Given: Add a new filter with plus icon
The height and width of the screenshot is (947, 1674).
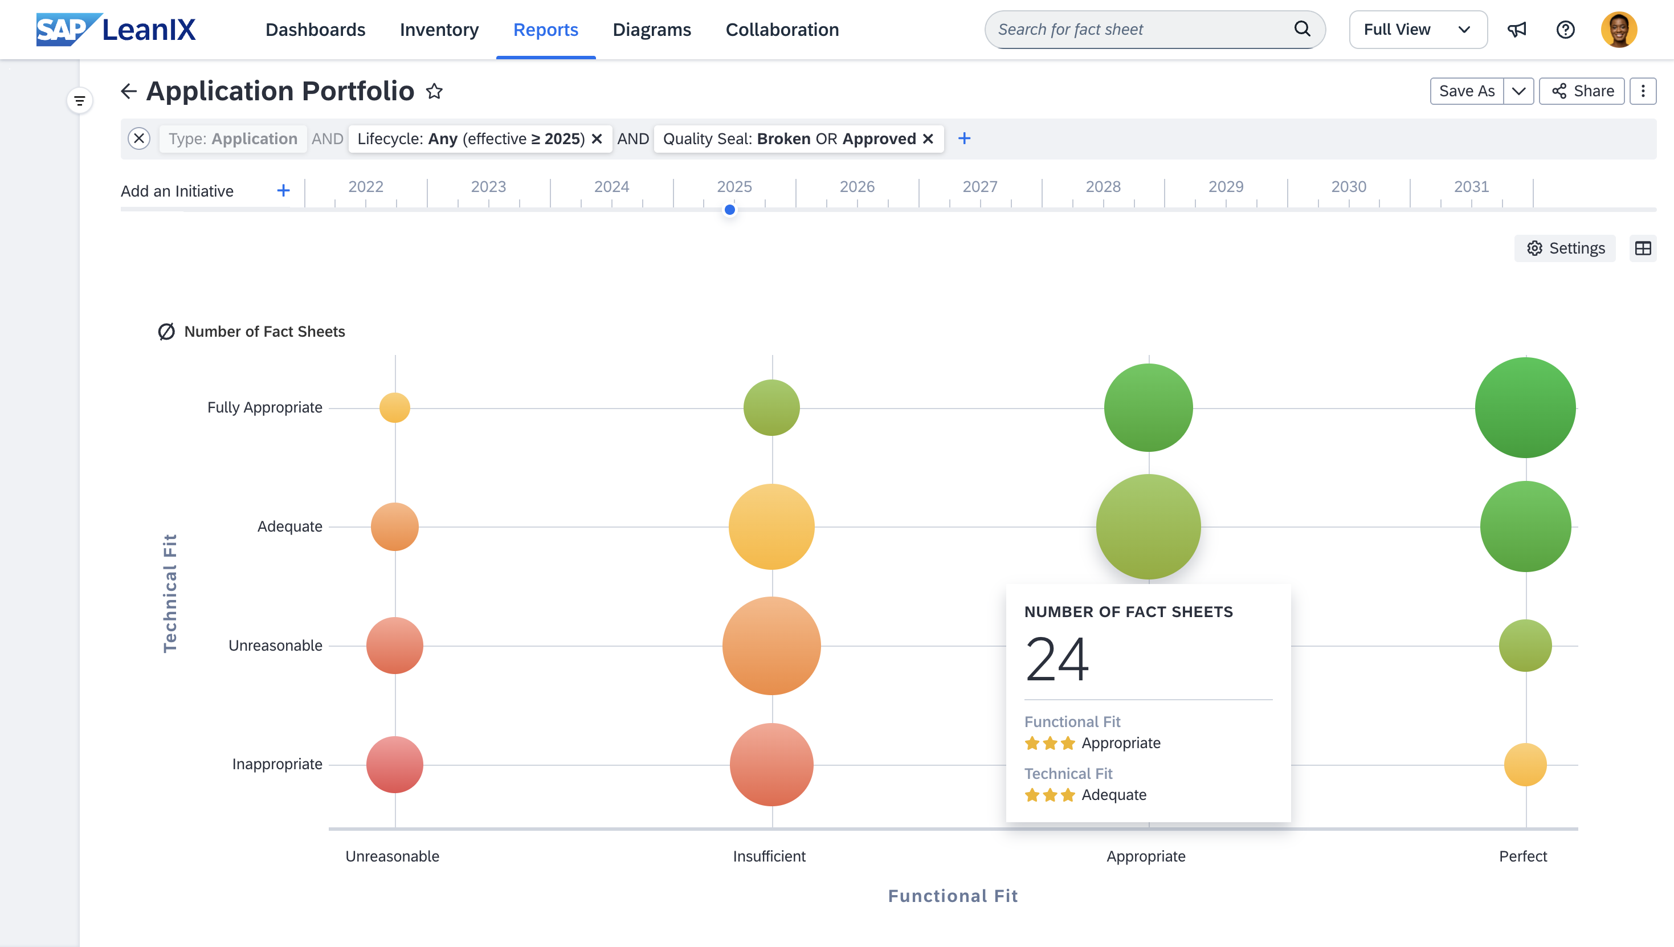Looking at the screenshot, I should click(x=965, y=138).
